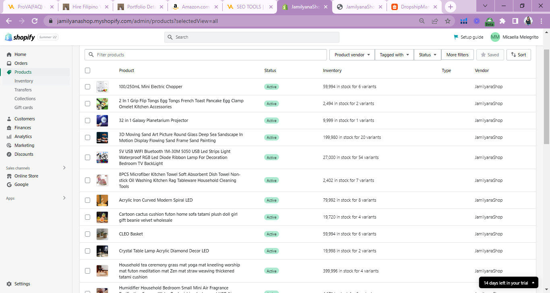Select the CLEO Basket product checkbox
The width and height of the screenshot is (550, 293).
(88, 234)
